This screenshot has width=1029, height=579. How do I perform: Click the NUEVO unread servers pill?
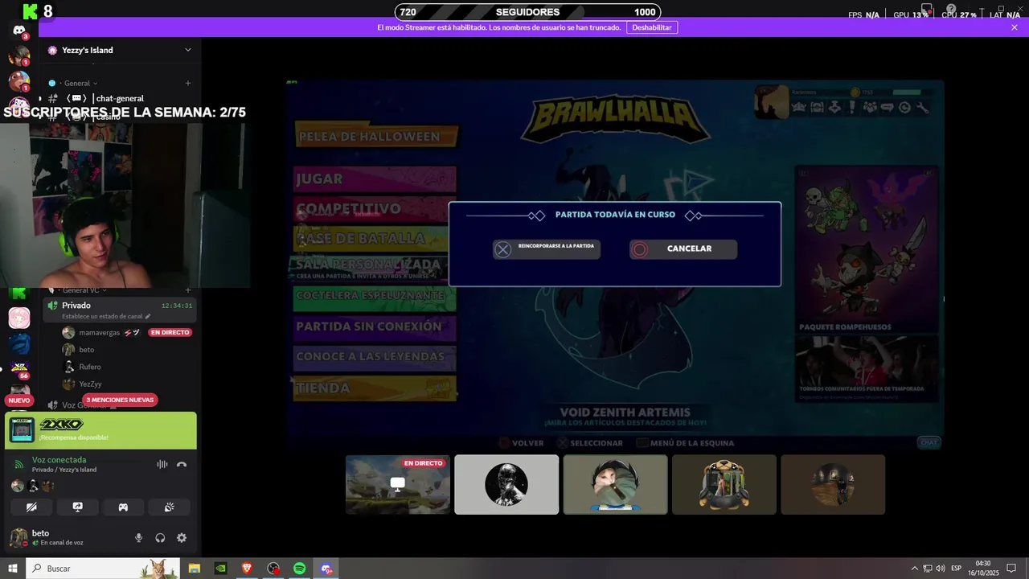(x=19, y=400)
